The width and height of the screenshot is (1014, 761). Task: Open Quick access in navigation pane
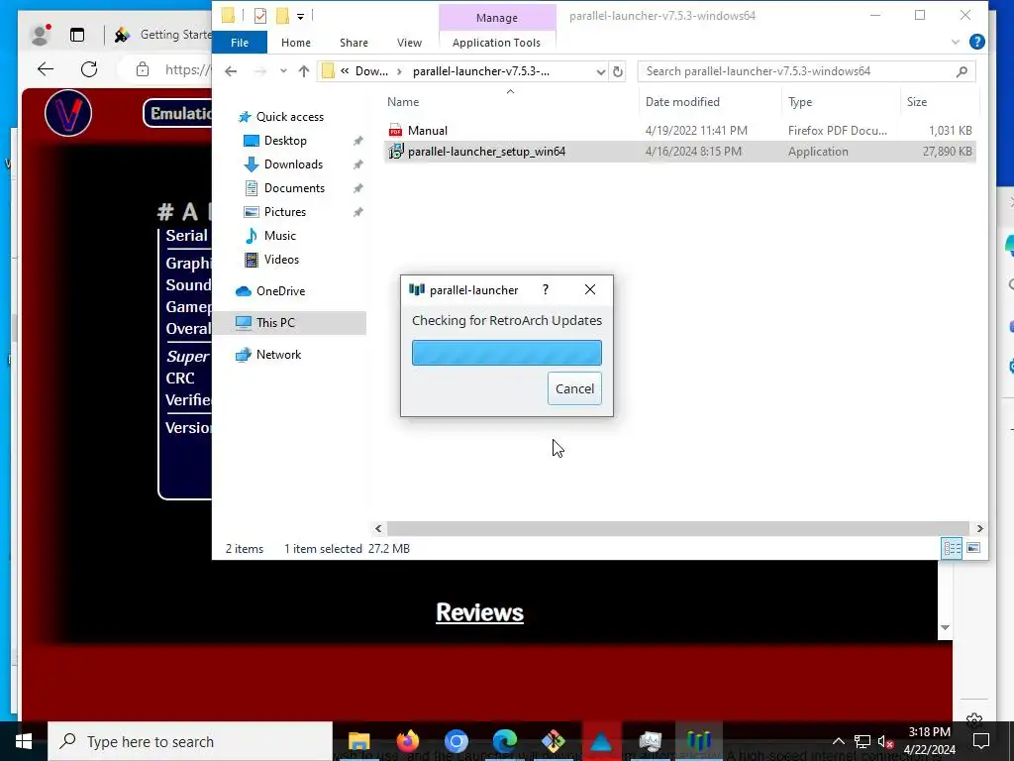tap(289, 117)
